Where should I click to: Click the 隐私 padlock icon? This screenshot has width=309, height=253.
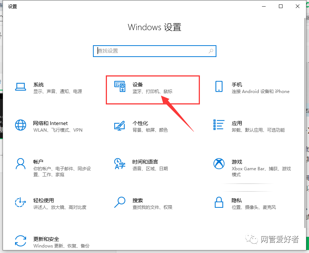pyautogui.click(x=219, y=202)
